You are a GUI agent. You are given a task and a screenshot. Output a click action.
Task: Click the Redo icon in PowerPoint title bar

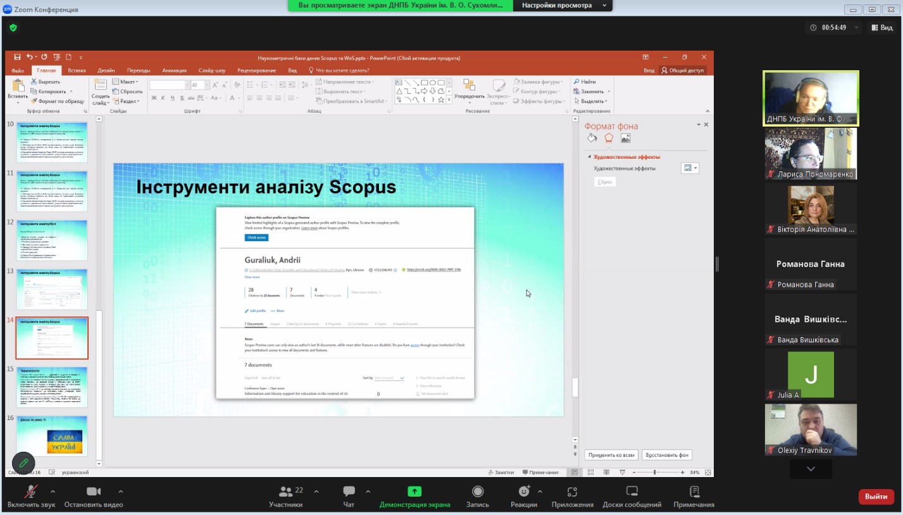pyautogui.click(x=44, y=57)
